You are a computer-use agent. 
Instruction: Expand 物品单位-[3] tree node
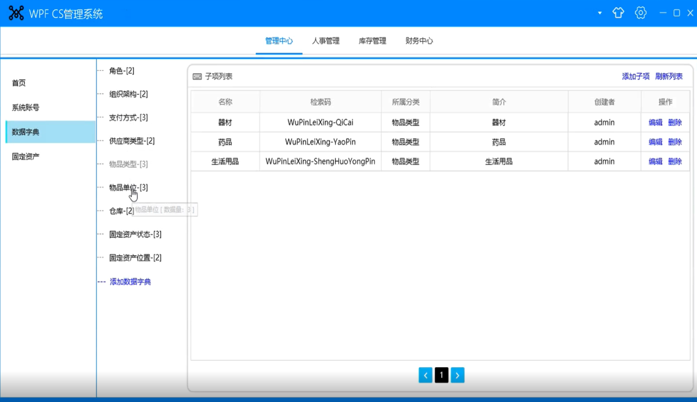tap(129, 188)
